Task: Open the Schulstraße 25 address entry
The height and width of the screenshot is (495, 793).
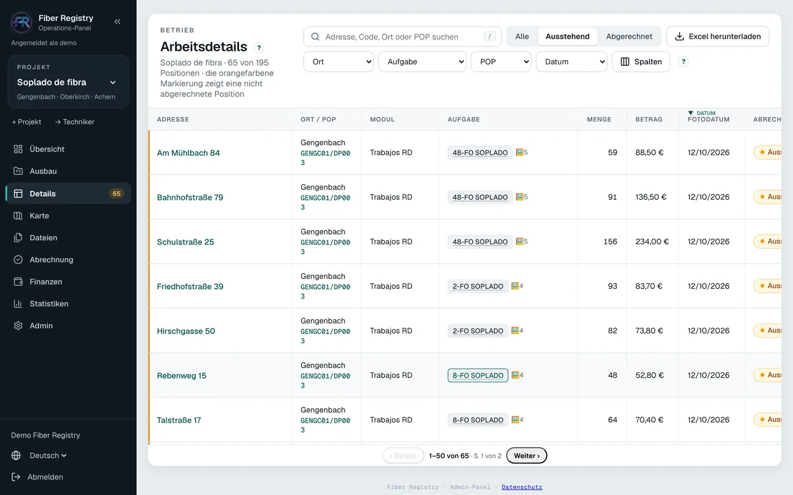Action: (186, 242)
